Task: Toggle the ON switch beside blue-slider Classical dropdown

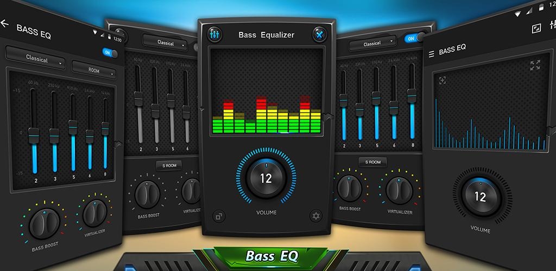Action: 414,37
